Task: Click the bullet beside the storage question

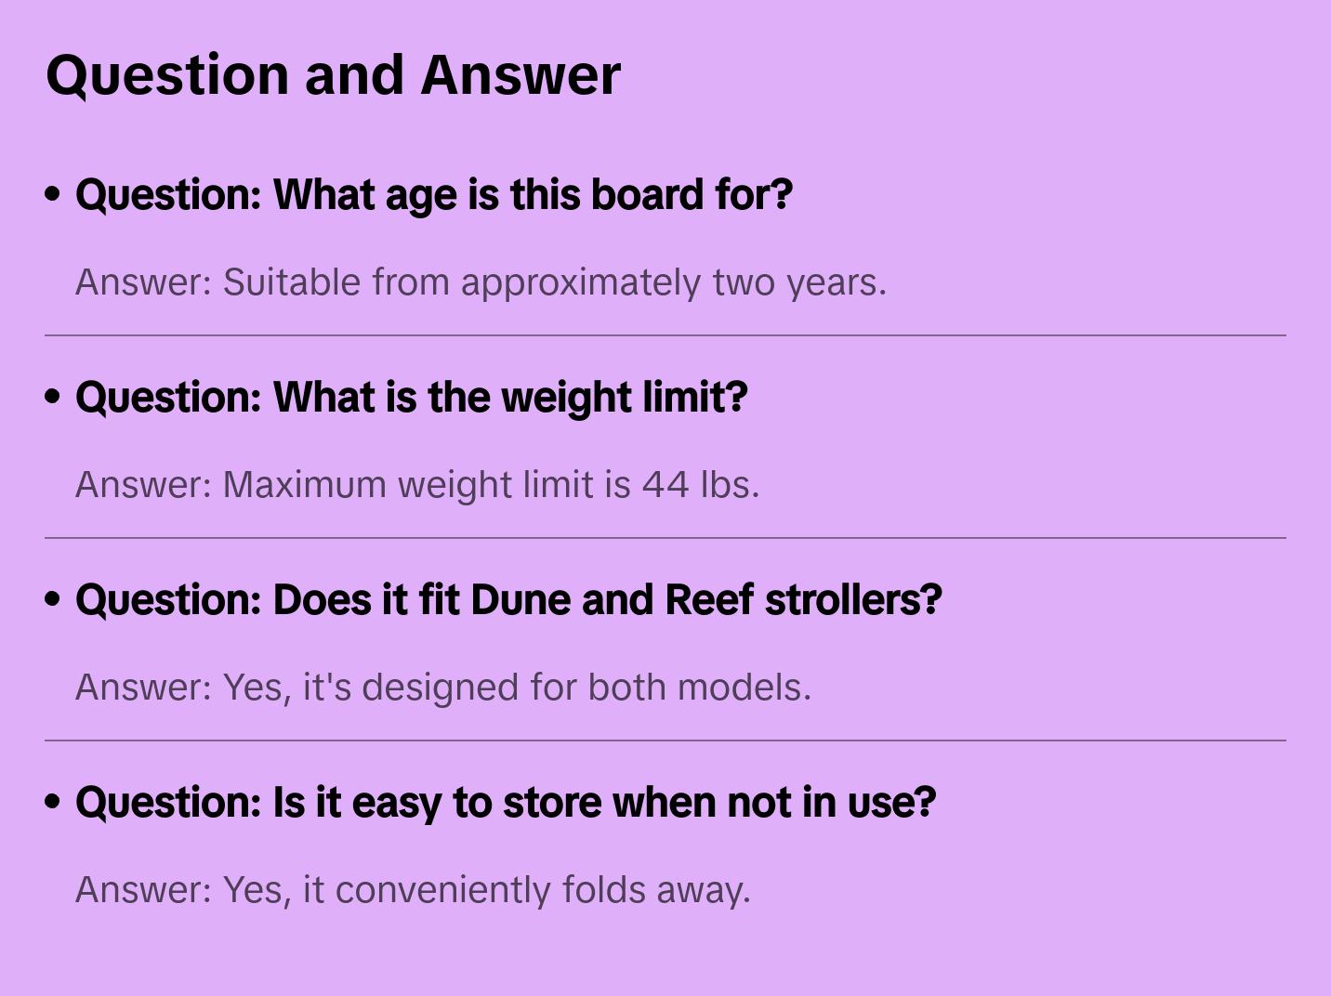Action: point(53,802)
